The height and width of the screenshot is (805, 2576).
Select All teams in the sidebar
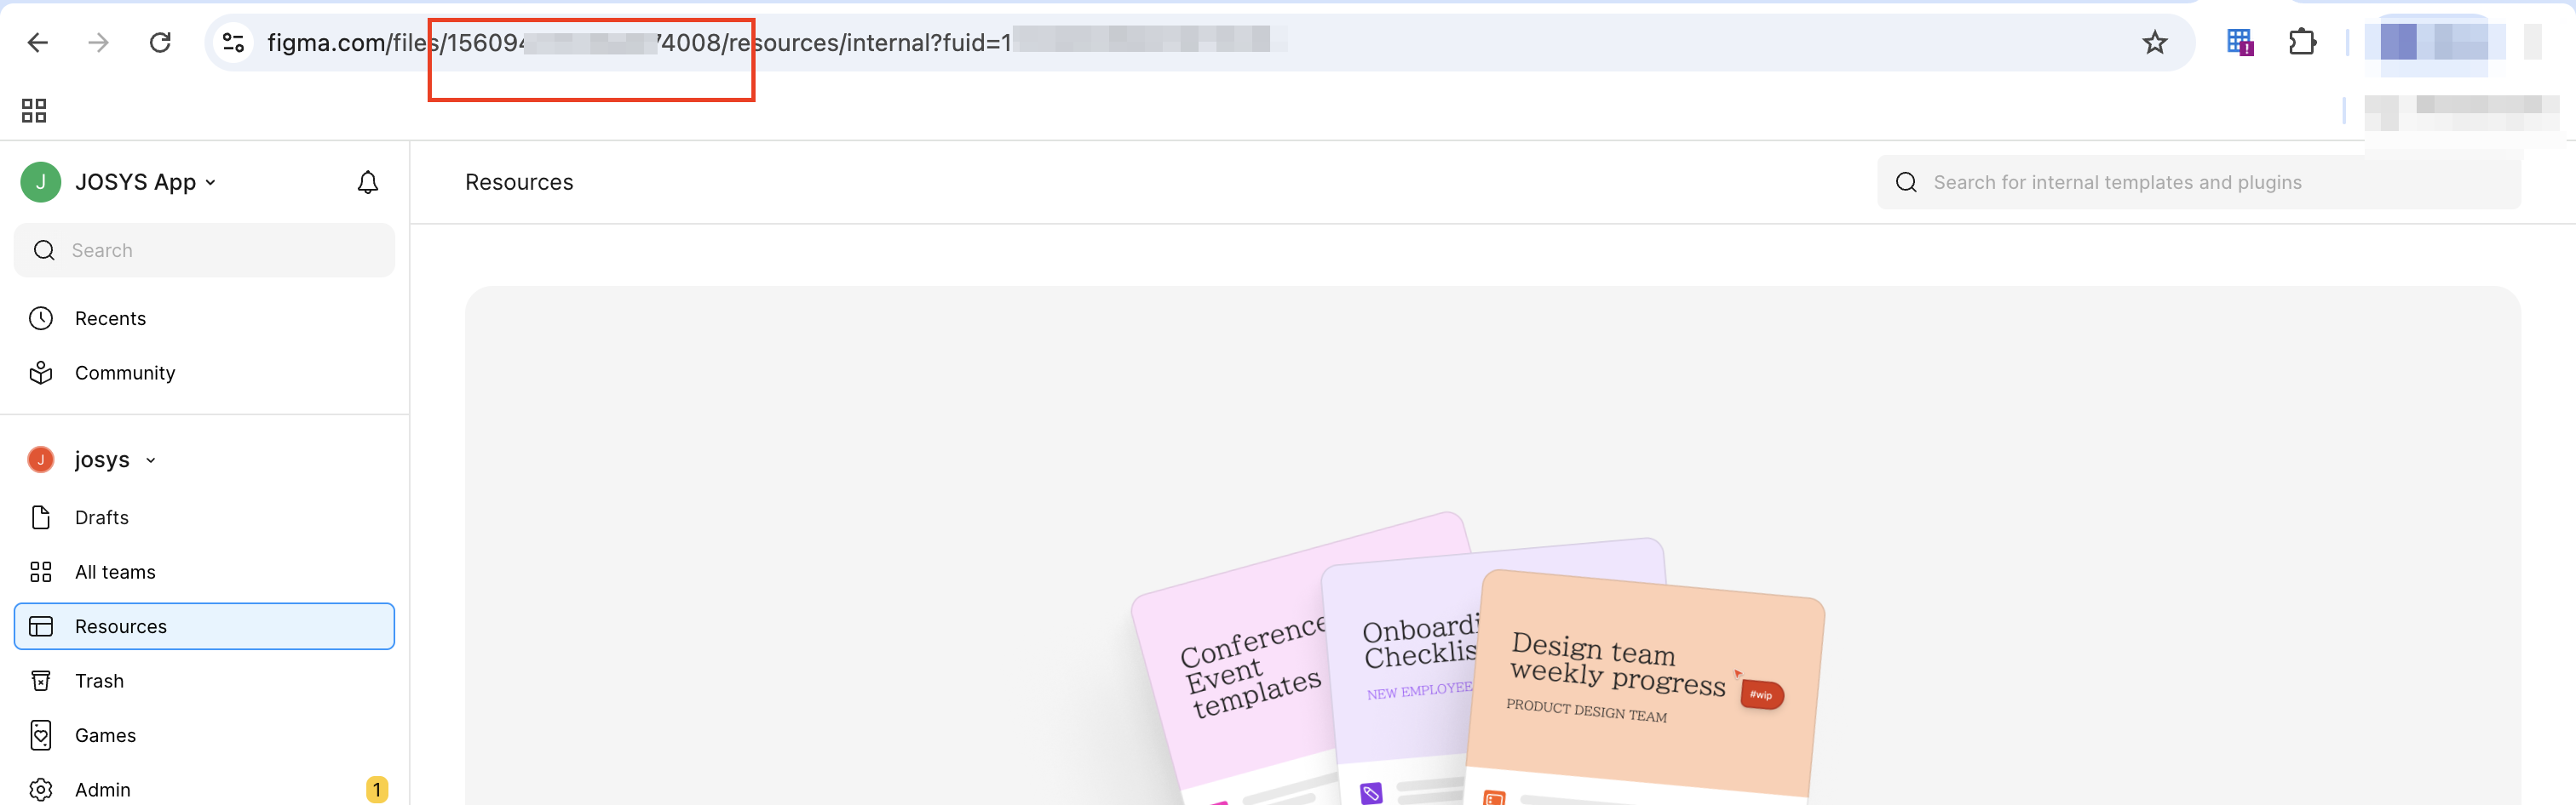click(x=115, y=573)
